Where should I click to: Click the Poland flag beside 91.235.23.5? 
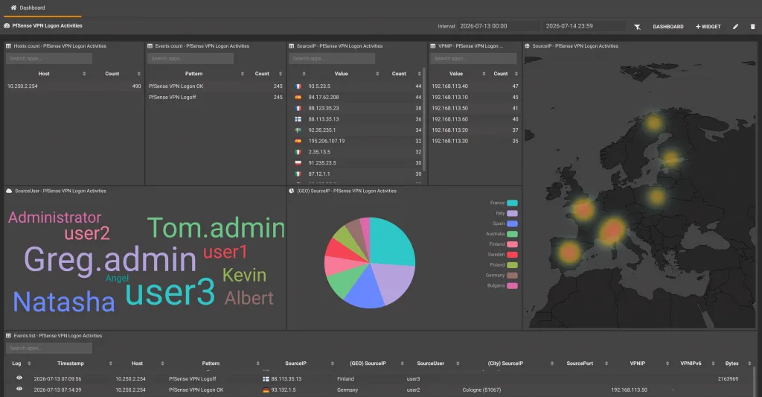(x=298, y=163)
